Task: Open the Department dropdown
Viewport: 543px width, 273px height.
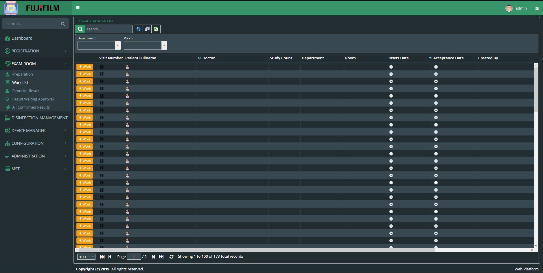Action: tap(118, 45)
